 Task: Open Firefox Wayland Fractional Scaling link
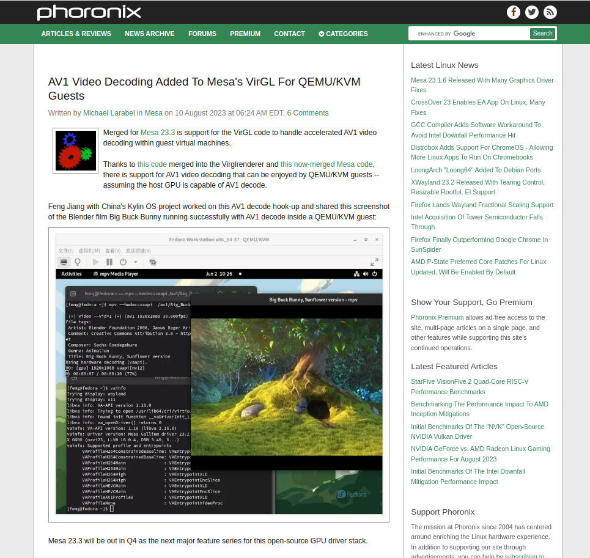pos(482,205)
